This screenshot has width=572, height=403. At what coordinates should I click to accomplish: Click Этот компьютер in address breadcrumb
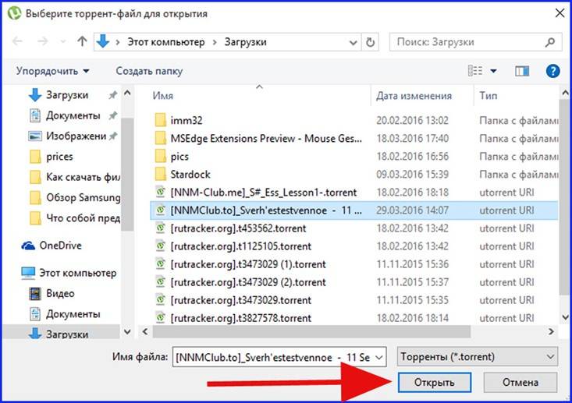coord(166,42)
